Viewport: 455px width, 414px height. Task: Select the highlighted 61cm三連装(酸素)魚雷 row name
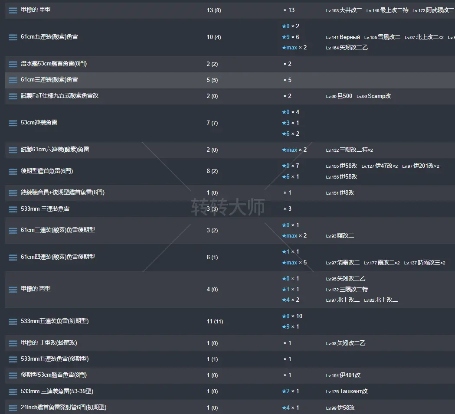coord(49,80)
